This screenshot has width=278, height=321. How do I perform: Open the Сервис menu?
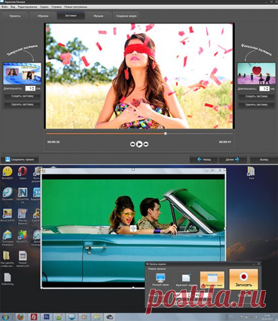click(x=44, y=7)
